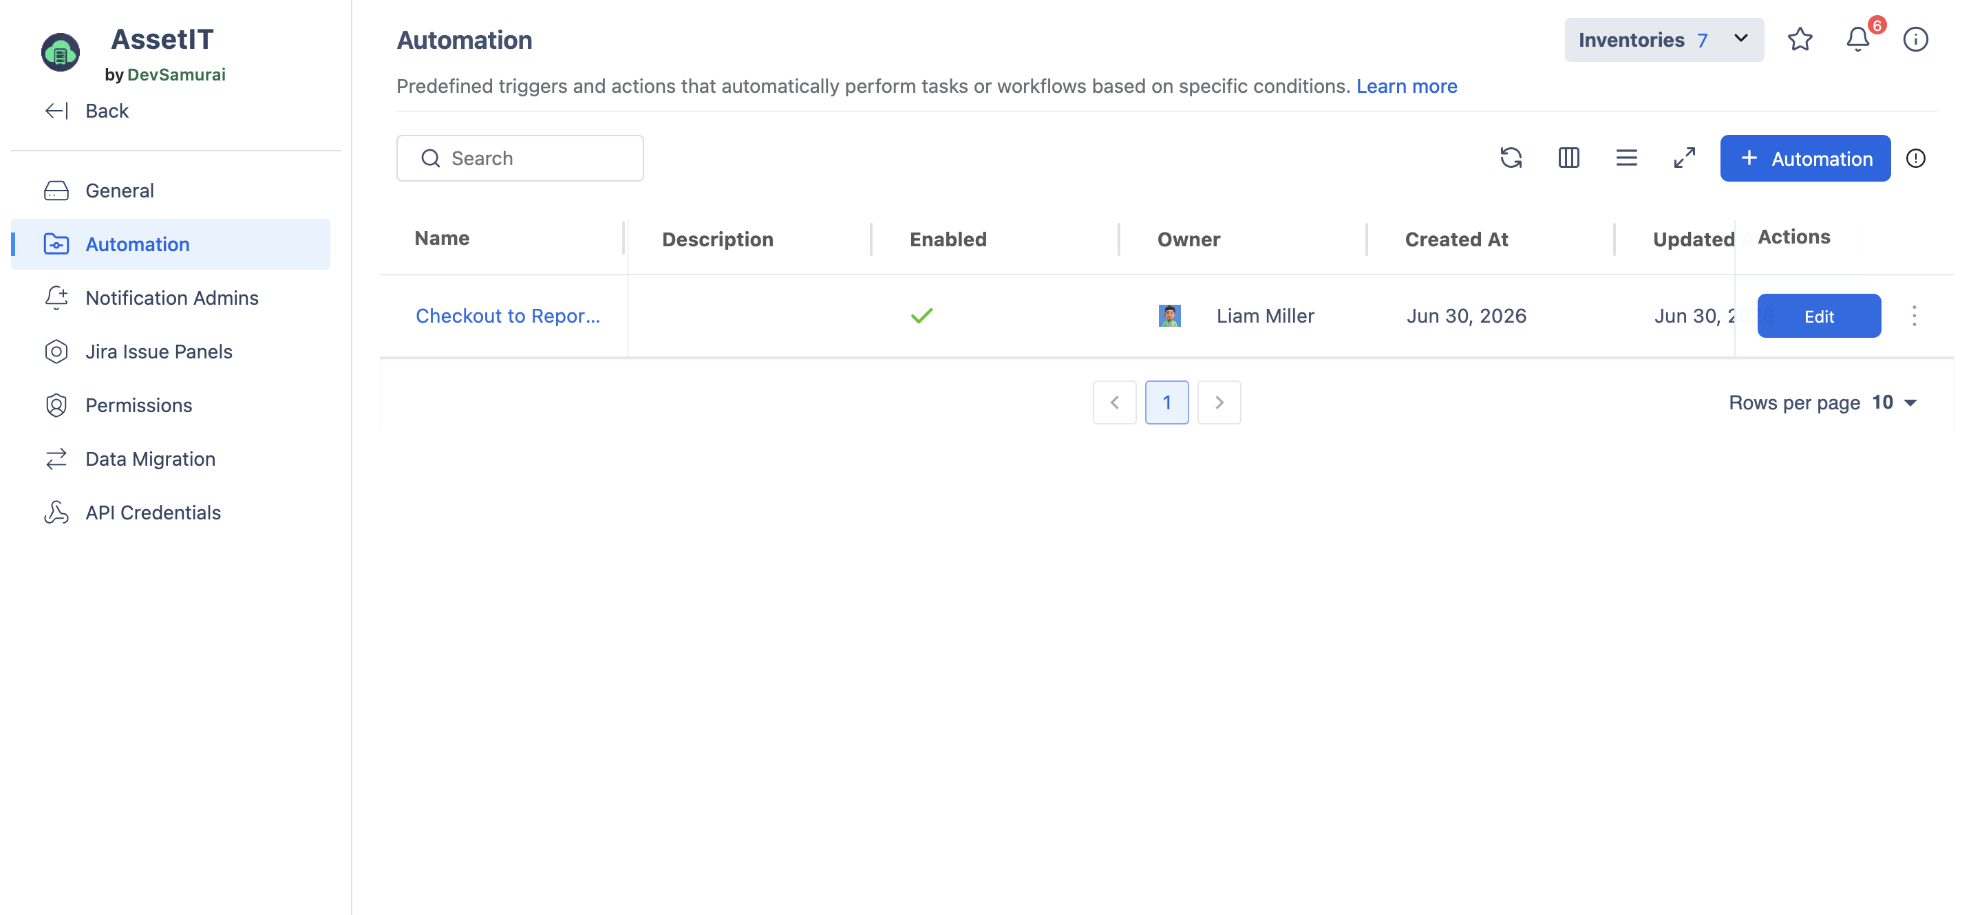Select page 1 in pagination
1982x915 pixels.
(1166, 402)
